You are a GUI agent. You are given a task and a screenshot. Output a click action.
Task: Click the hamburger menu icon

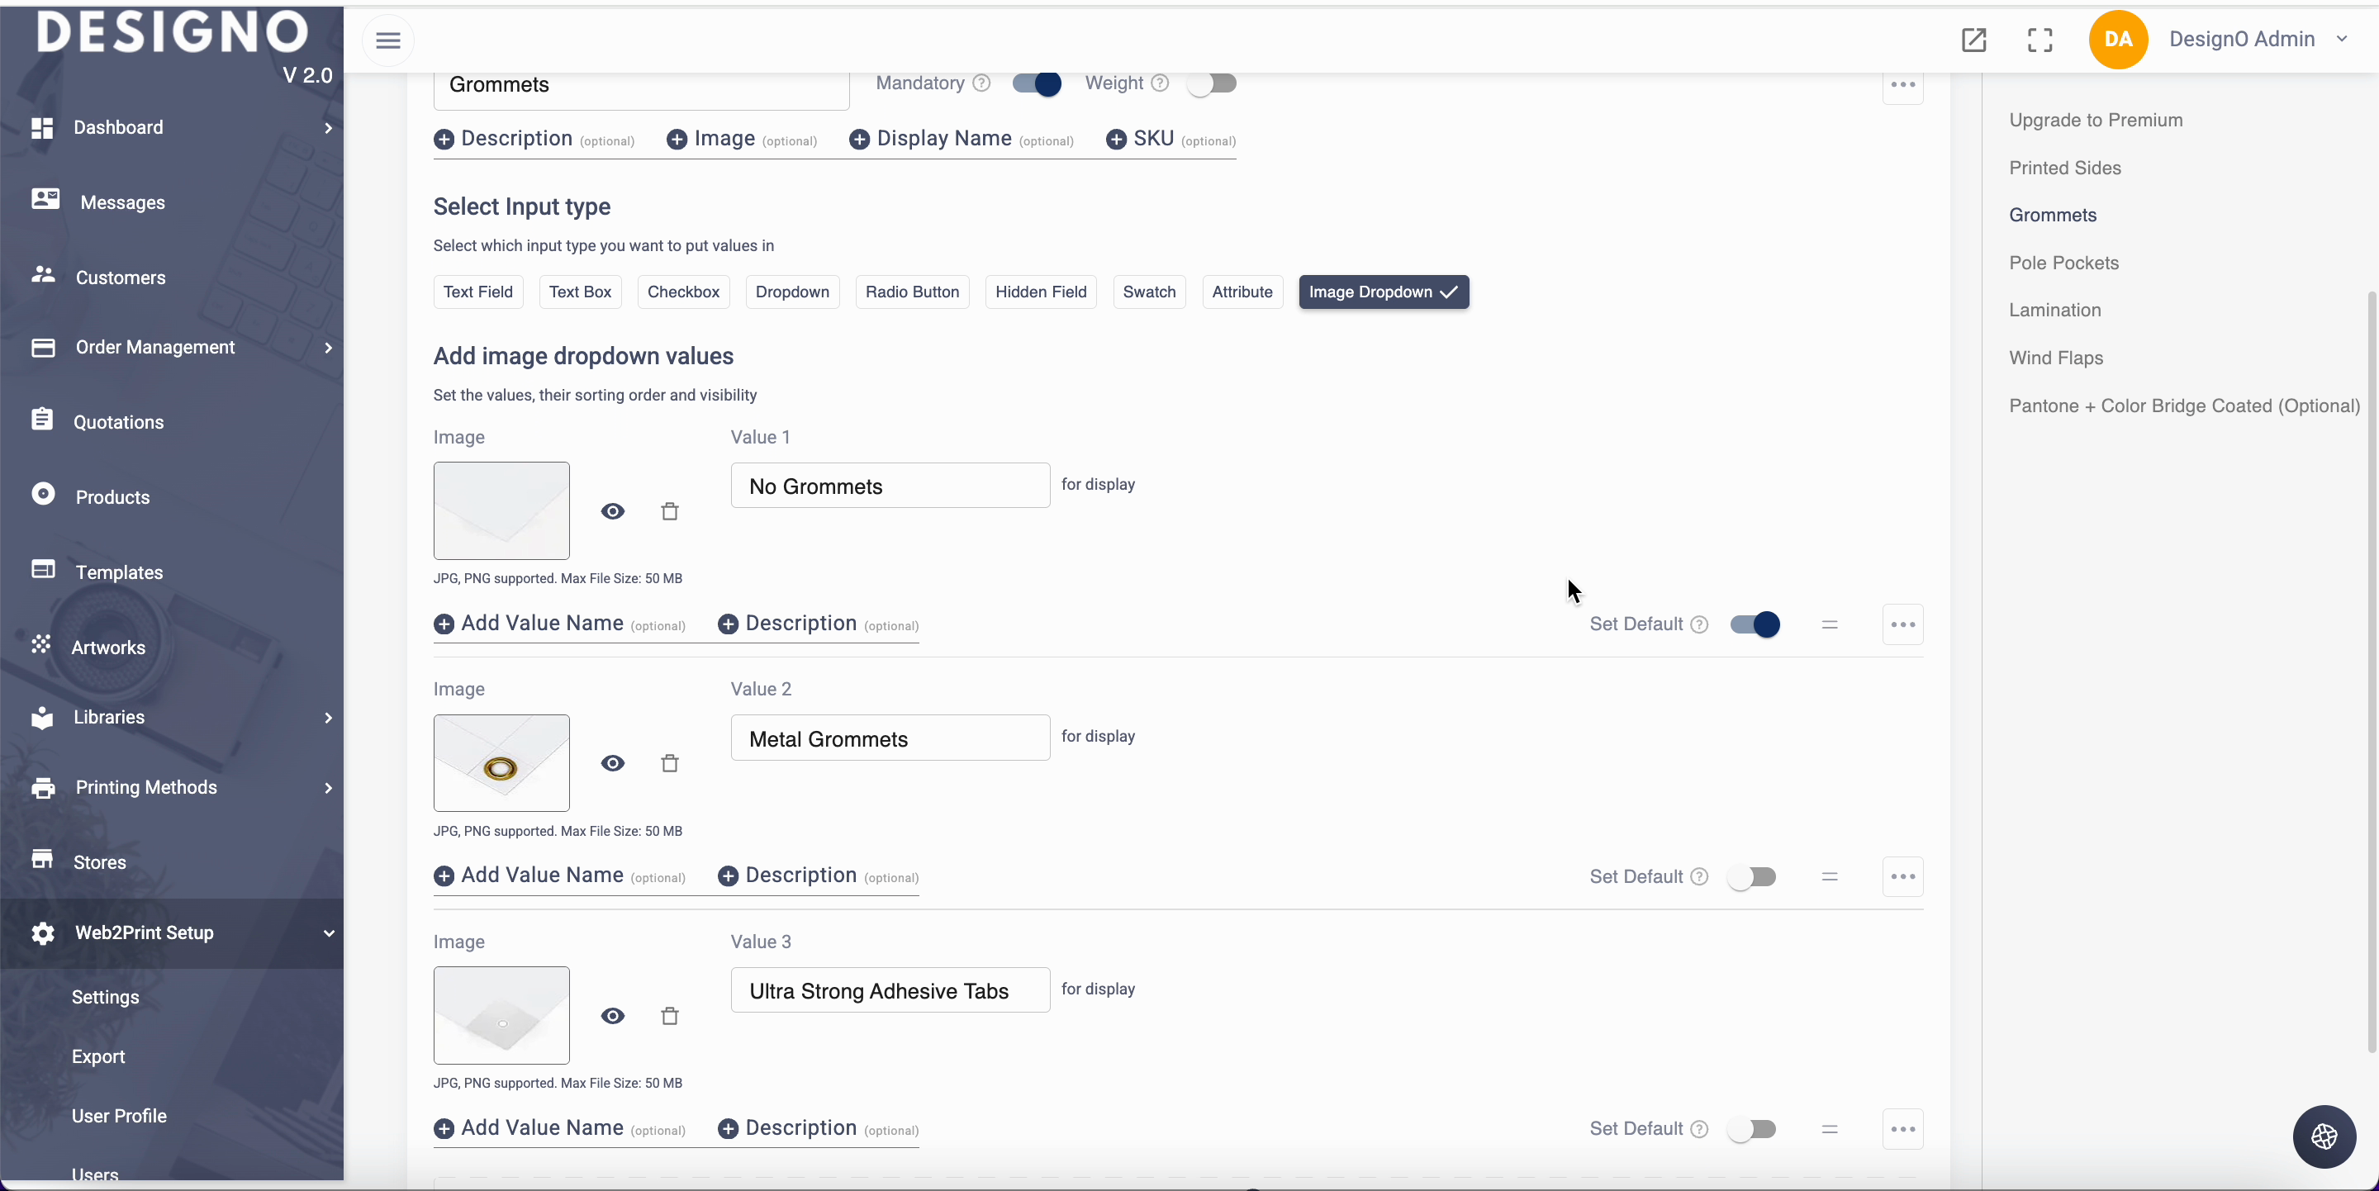coord(388,40)
